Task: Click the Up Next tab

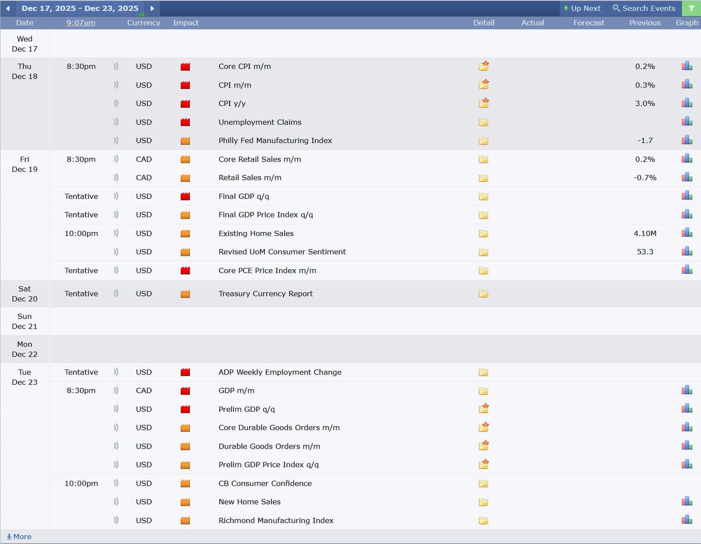Action: coord(582,8)
